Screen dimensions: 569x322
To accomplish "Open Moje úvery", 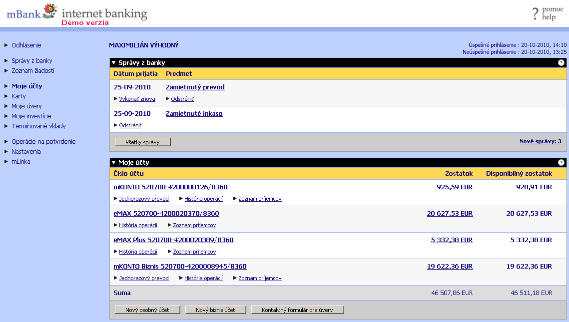I will pyautogui.click(x=26, y=106).
